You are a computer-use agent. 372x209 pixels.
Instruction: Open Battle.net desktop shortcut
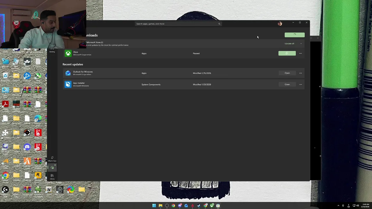pos(27,76)
